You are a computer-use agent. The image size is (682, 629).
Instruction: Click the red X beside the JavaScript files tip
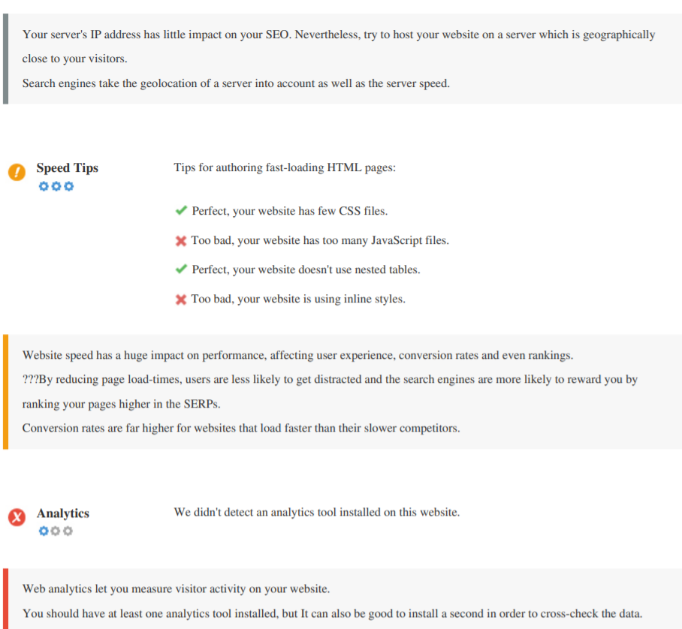click(181, 241)
